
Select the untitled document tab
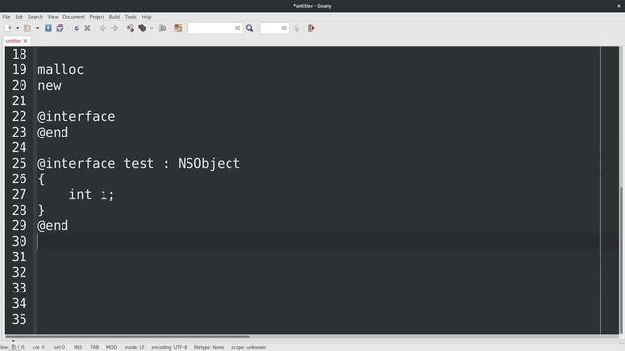tap(13, 41)
